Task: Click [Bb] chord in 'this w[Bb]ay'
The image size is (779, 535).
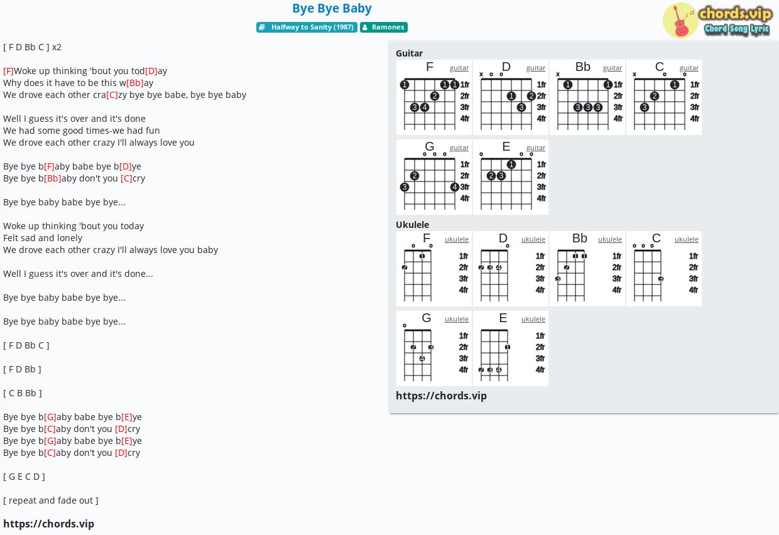Action: [x=135, y=83]
